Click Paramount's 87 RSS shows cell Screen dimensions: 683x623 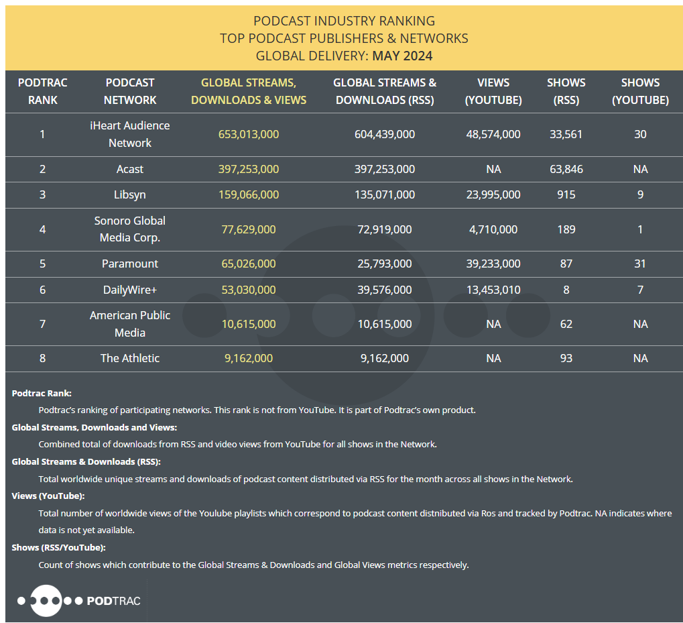click(x=566, y=264)
